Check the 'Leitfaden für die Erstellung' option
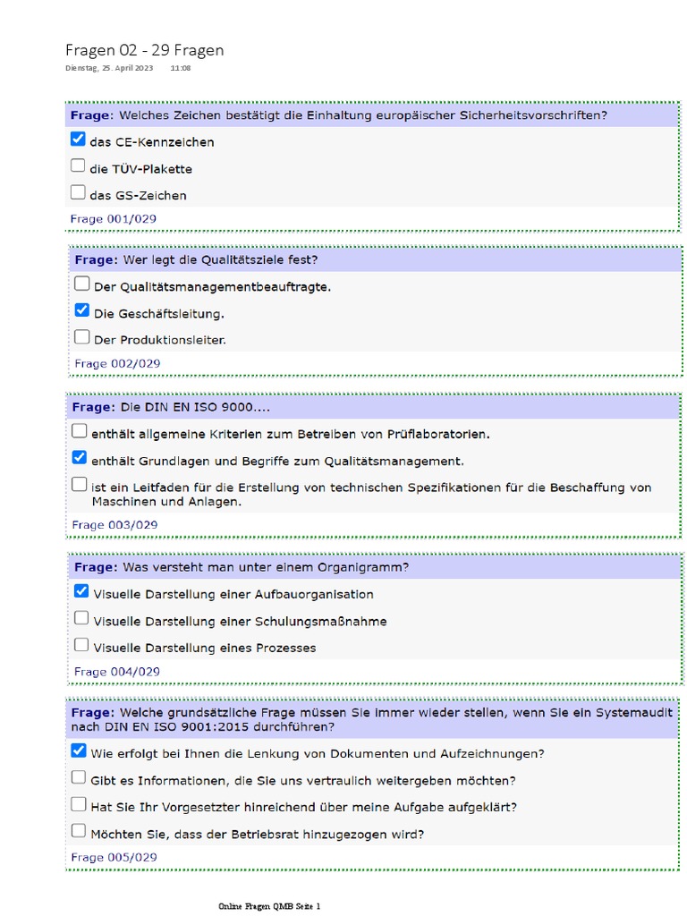 pyautogui.click(x=80, y=485)
